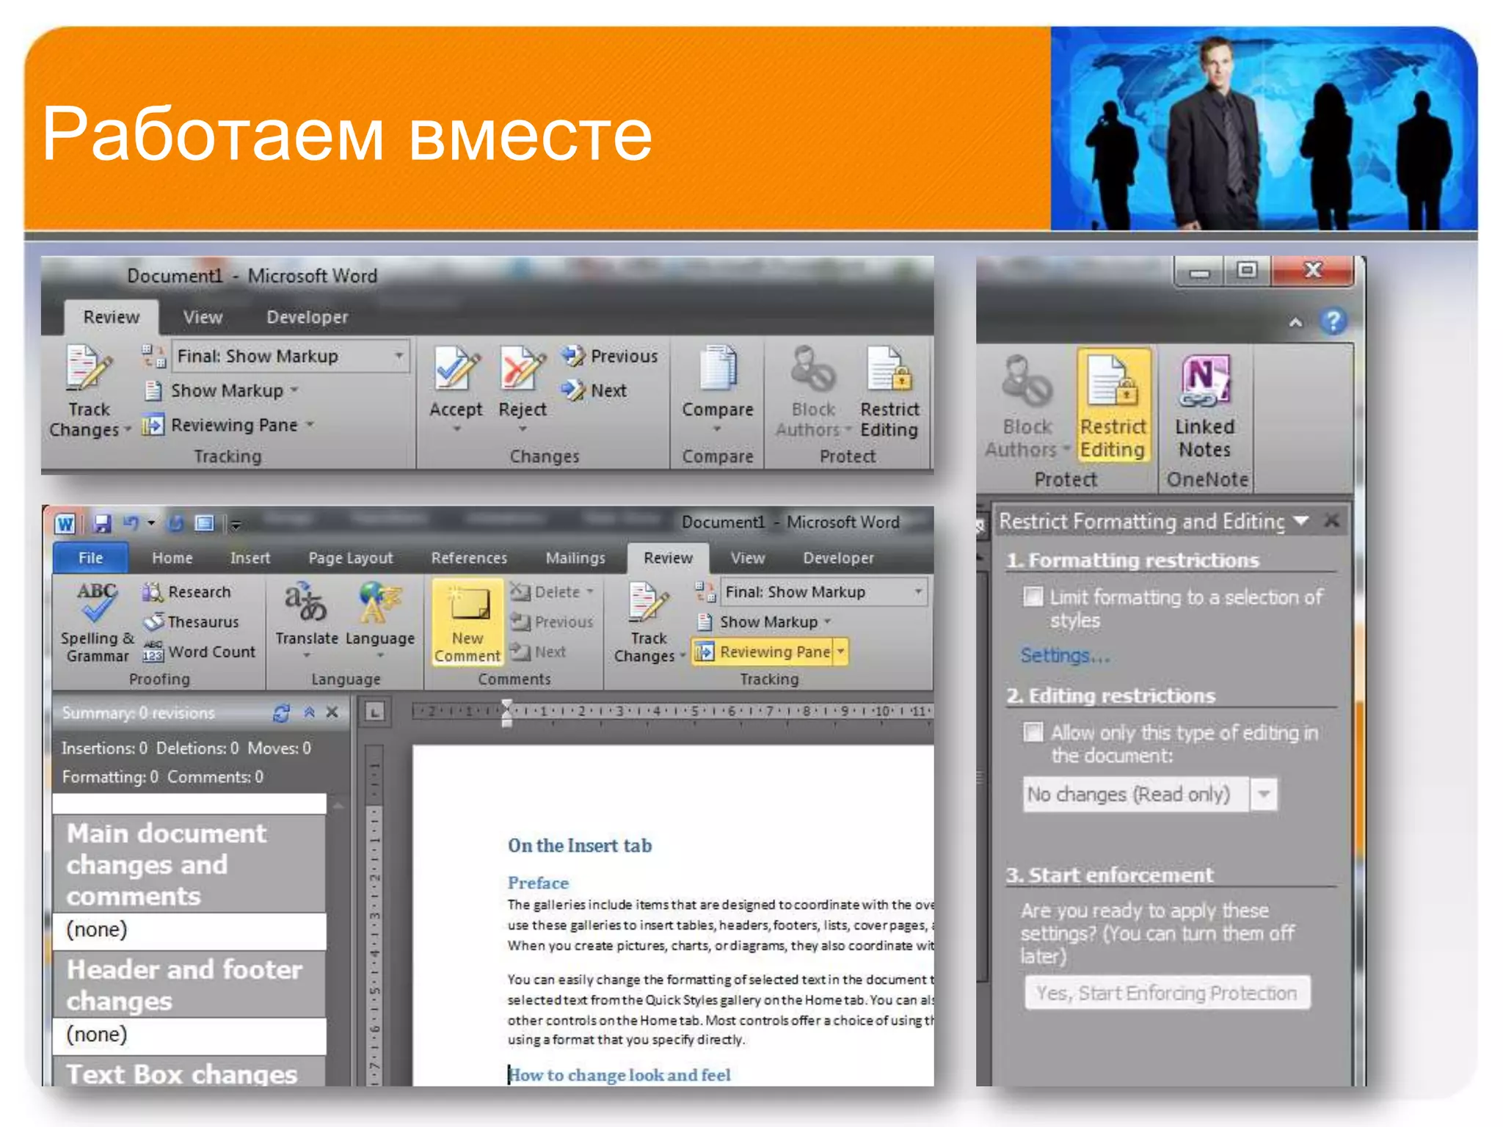The image size is (1503, 1127).
Task: Click Next comment in Comments group
Action: pyautogui.click(x=538, y=652)
